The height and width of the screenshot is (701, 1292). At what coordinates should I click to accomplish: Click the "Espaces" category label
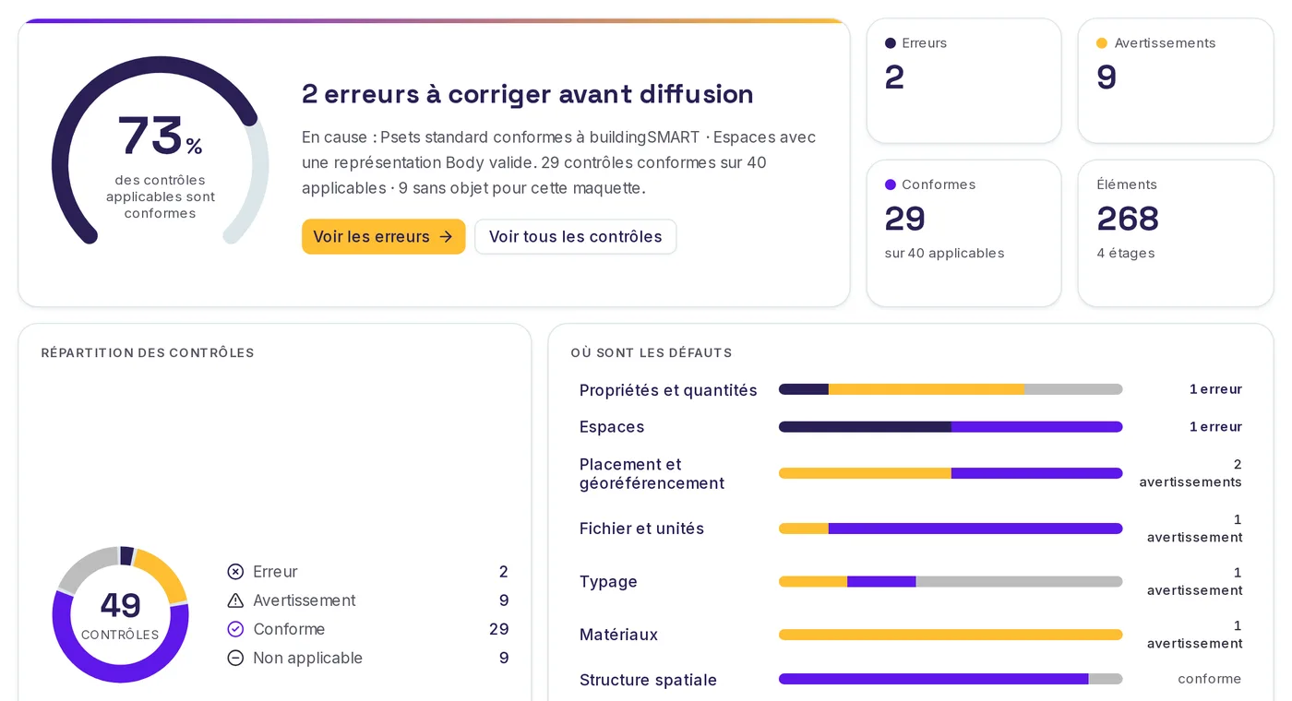click(612, 427)
